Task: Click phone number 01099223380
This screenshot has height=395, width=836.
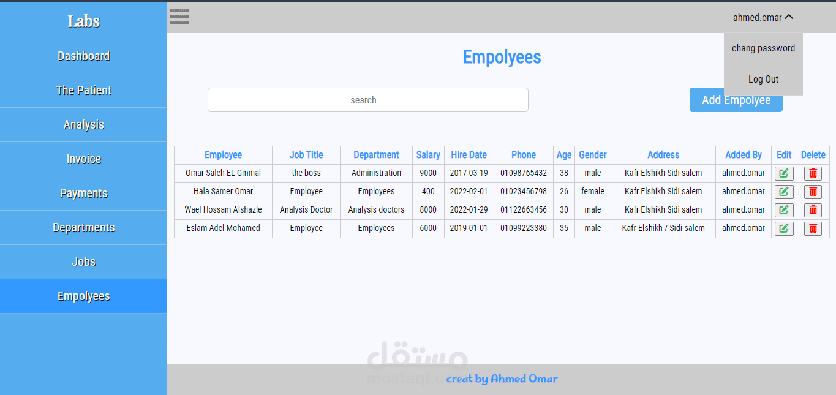Action: click(x=524, y=228)
